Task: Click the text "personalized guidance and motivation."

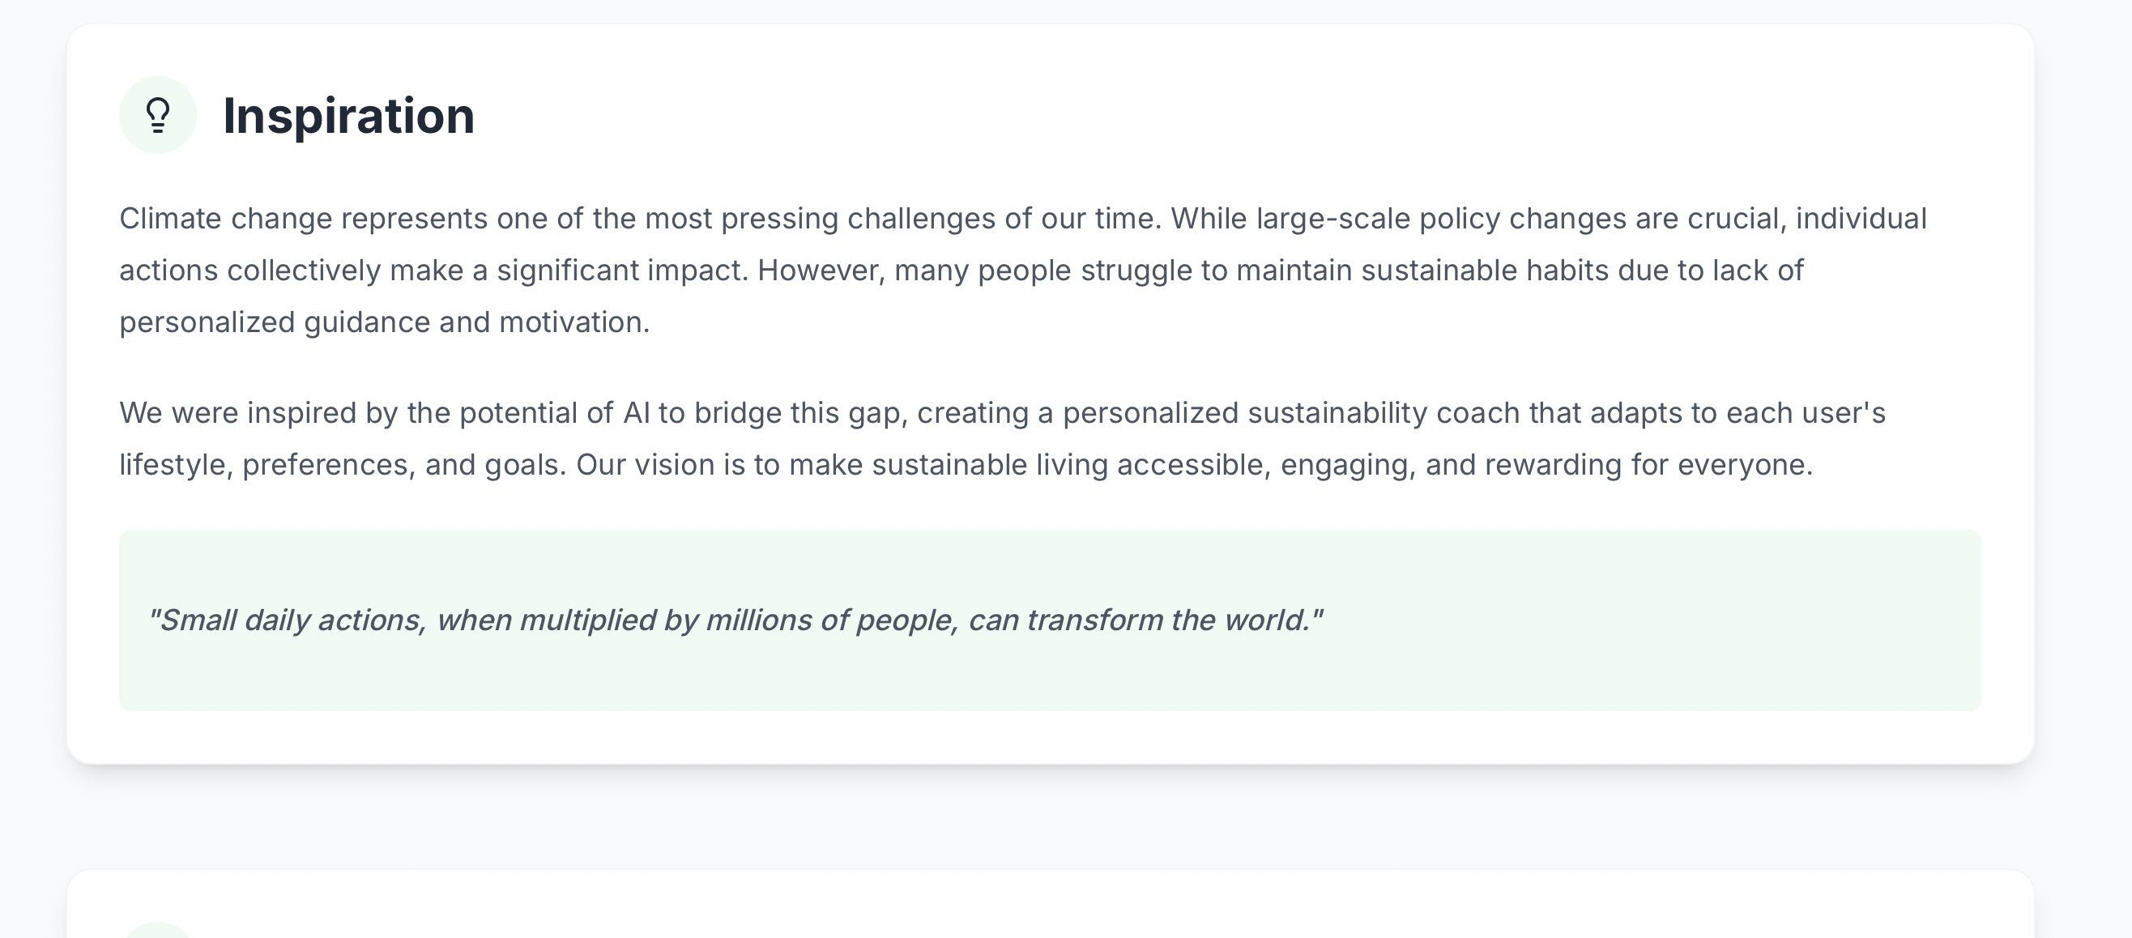Action: coord(385,322)
